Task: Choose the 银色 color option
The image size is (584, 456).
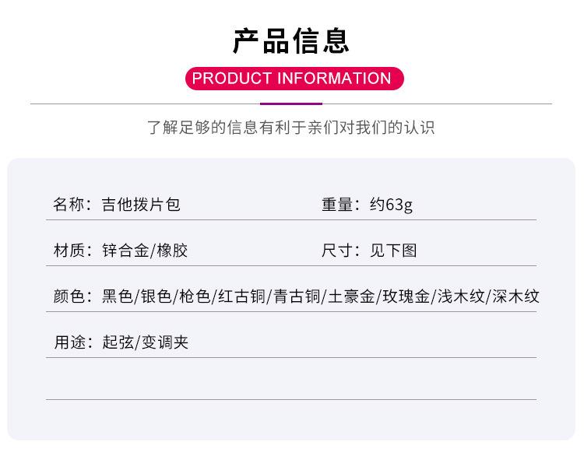Action: 156,296
